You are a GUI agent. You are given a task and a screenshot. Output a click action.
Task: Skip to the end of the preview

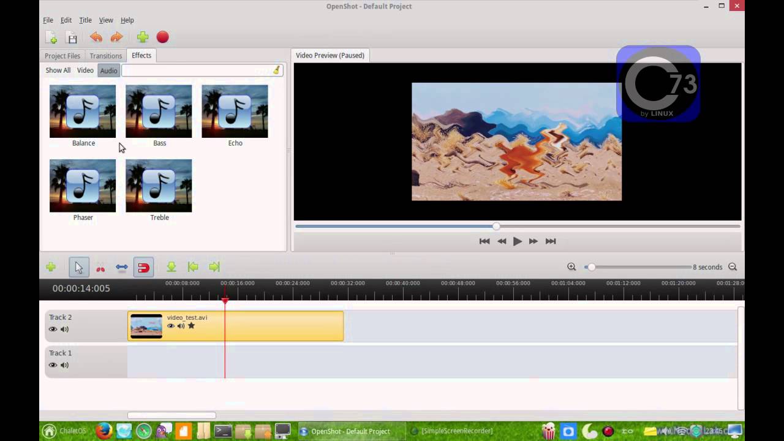[551, 241]
